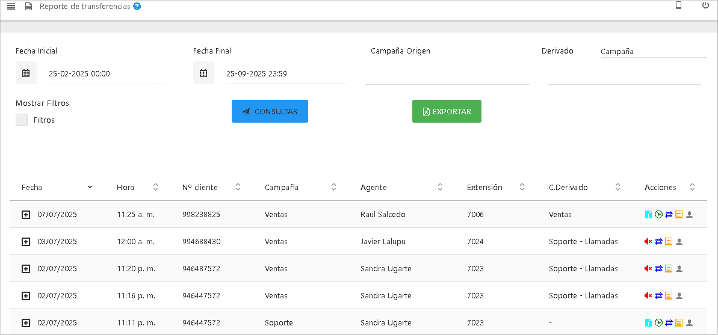The height and width of the screenshot is (335, 718).
Task: Click transfer arrows icon for Javier Lalupu row
Action: point(659,242)
